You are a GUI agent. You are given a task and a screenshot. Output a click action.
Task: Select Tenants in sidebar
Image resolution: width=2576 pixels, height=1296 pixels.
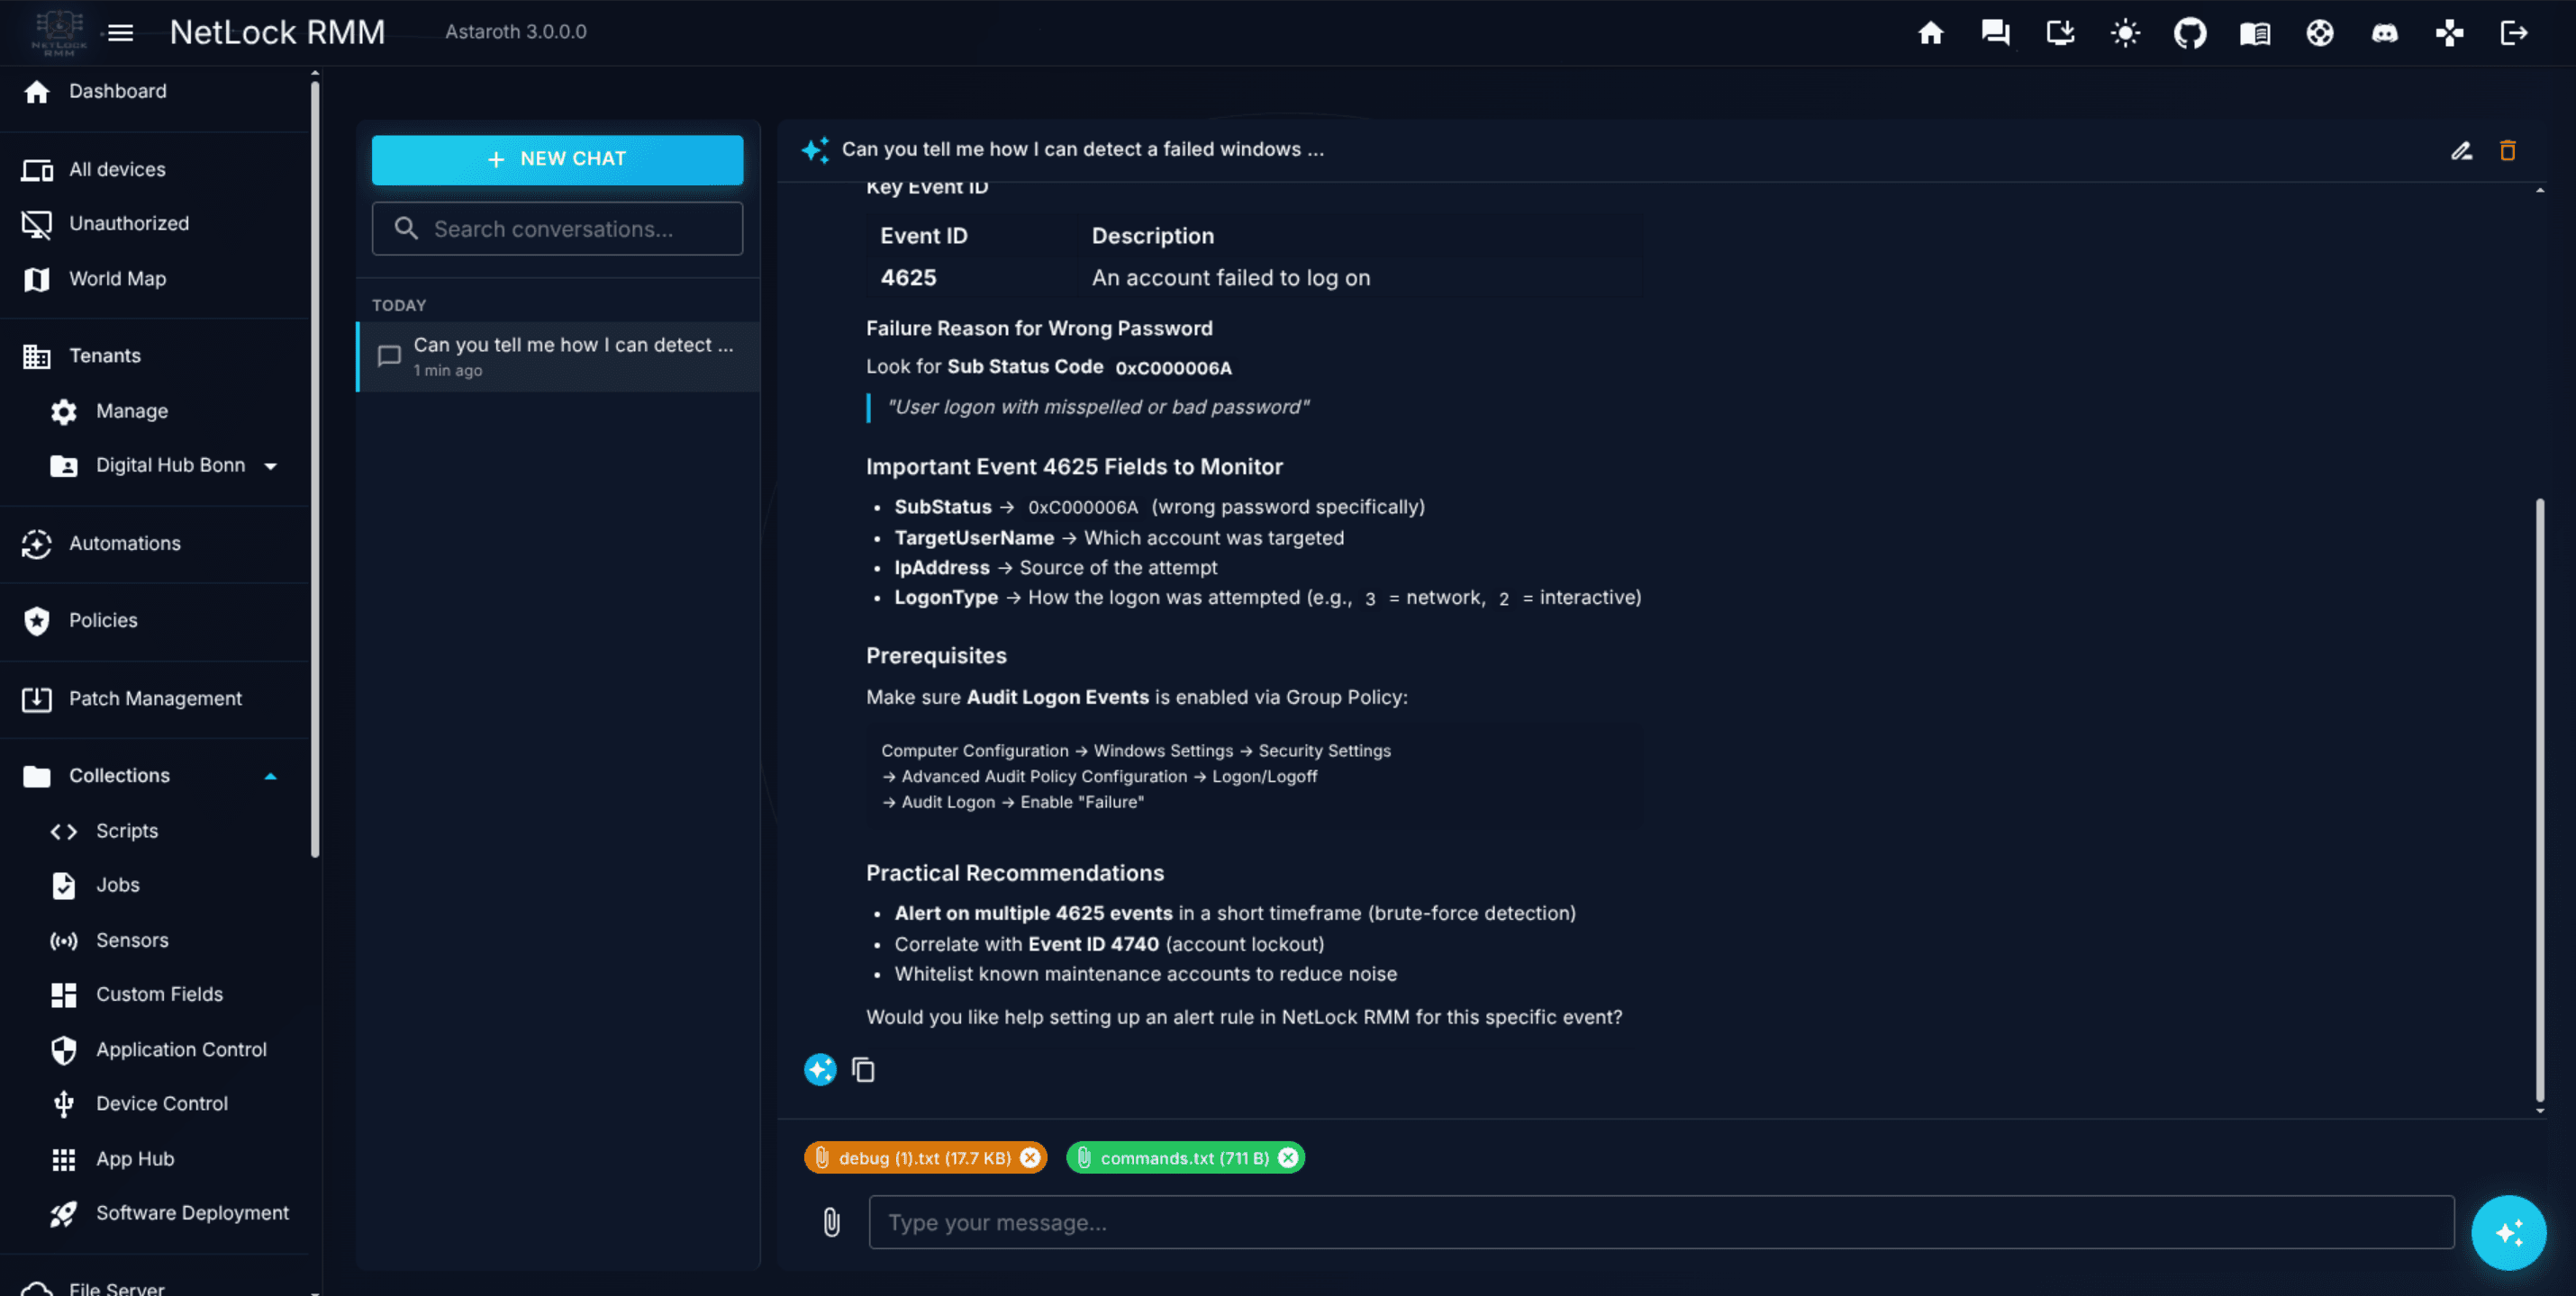tap(105, 355)
